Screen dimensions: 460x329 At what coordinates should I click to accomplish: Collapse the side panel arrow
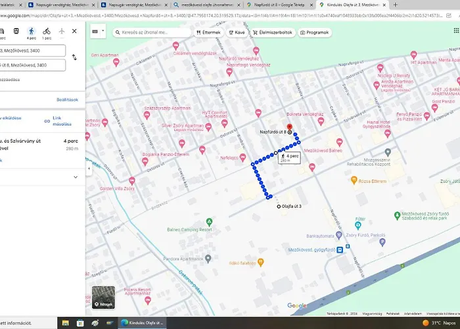(89, 168)
